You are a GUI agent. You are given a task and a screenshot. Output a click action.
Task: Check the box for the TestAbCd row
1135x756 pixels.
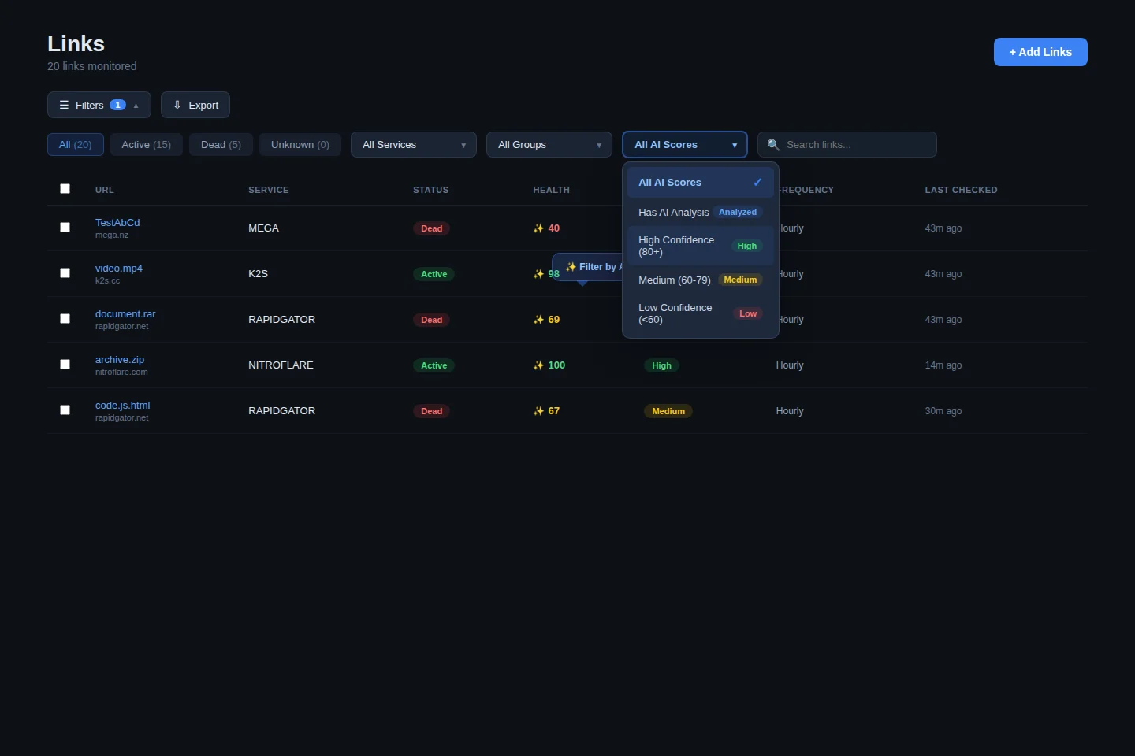point(65,228)
